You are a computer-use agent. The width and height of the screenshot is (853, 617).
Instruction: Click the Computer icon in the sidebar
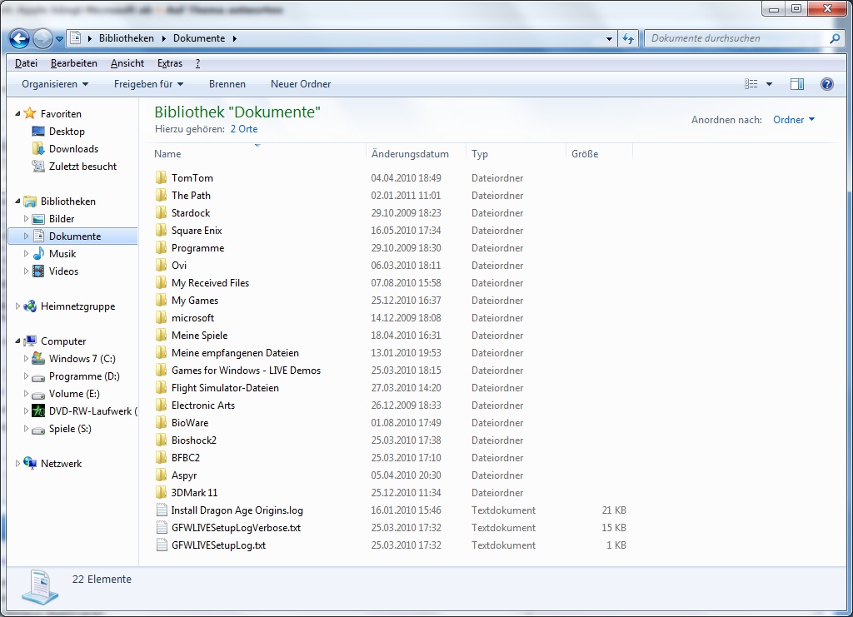(x=30, y=341)
